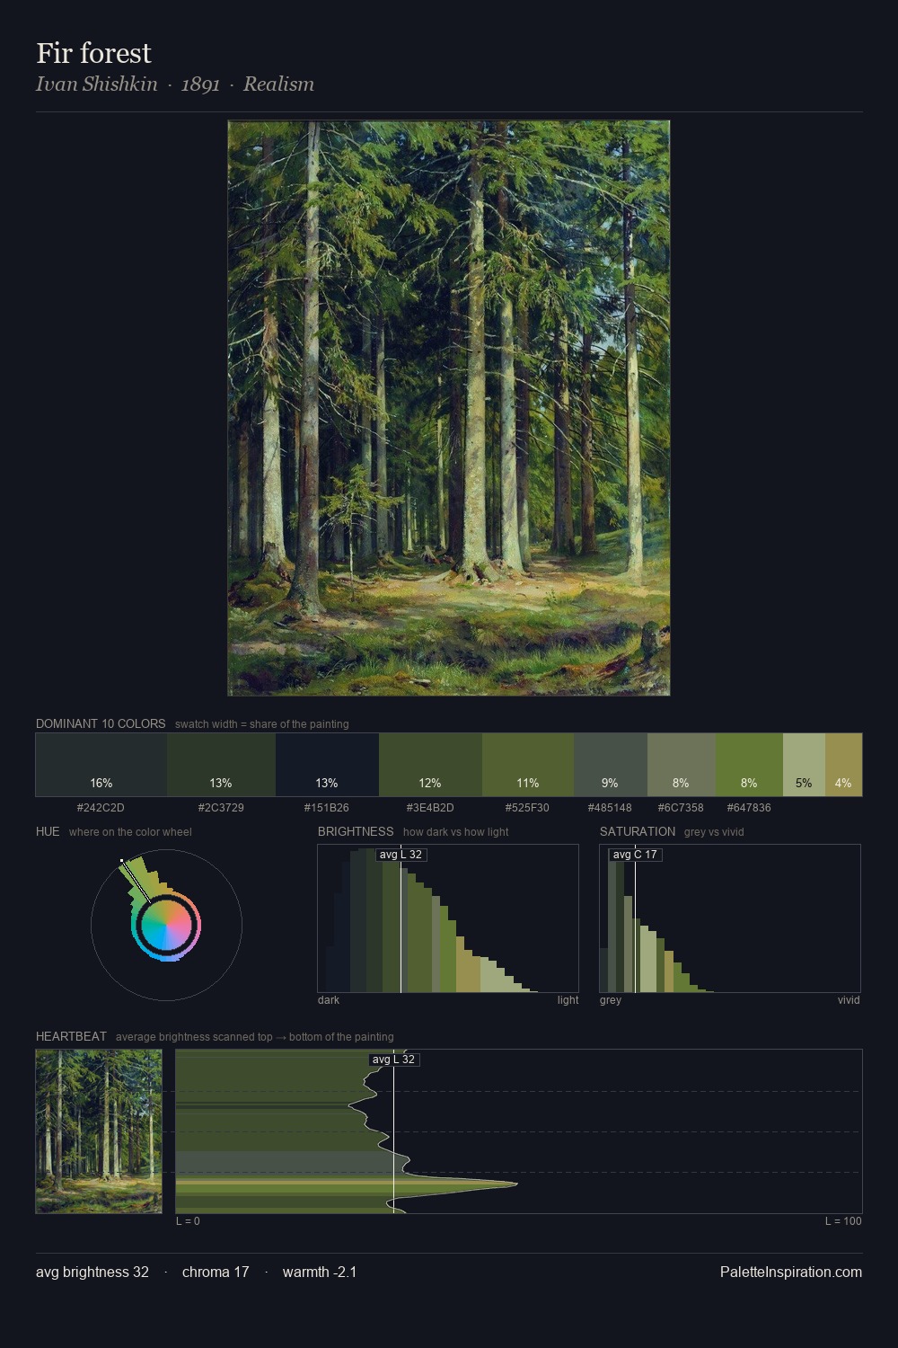Screen dimensions: 898x1348
Task: Select the 5% pale green swatch
Action: click(x=804, y=765)
